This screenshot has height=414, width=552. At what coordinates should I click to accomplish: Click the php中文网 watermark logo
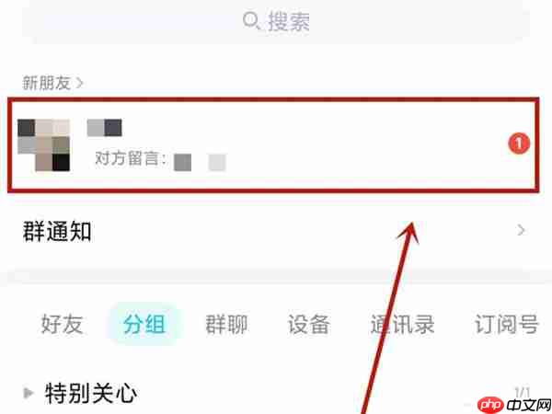[x=513, y=405]
